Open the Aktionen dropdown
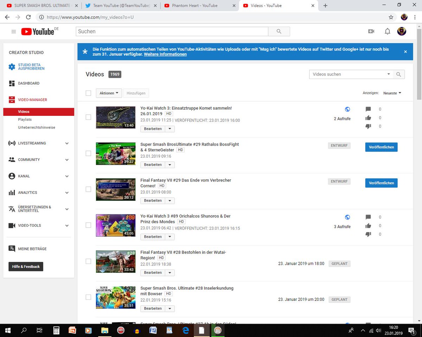This screenshot has width=422, height=337. point(109,93)
